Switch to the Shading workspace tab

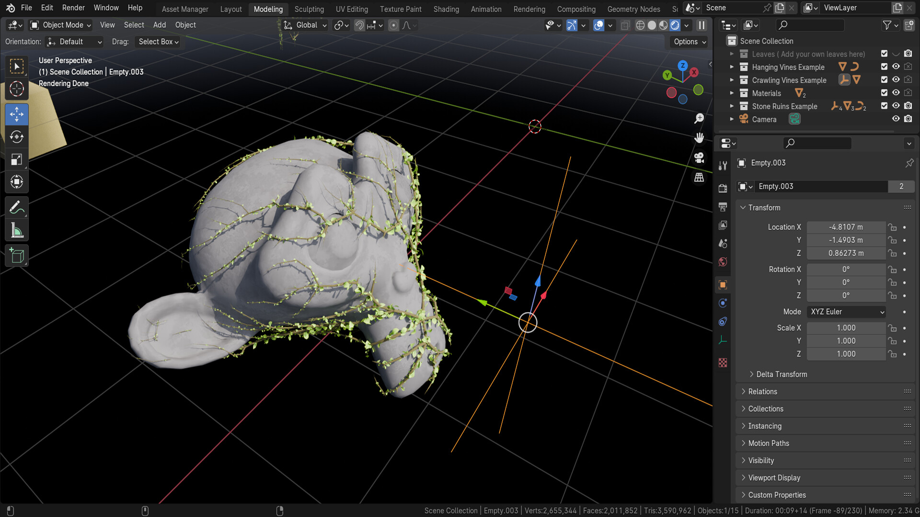click(446, 9)
